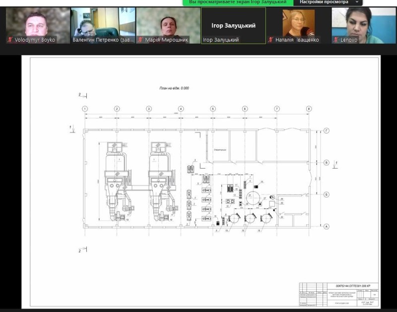The width and height of the screenshot is (397, 312).
Task: Select the Ігор Залуцький participant tile
Action: [233, 25]
